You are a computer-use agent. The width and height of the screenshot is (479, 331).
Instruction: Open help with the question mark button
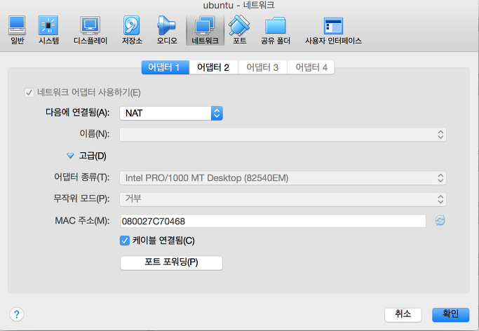[17, 314]
